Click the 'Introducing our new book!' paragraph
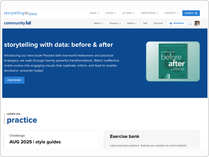Screen dimensions: 209x157 pos(61,63)
